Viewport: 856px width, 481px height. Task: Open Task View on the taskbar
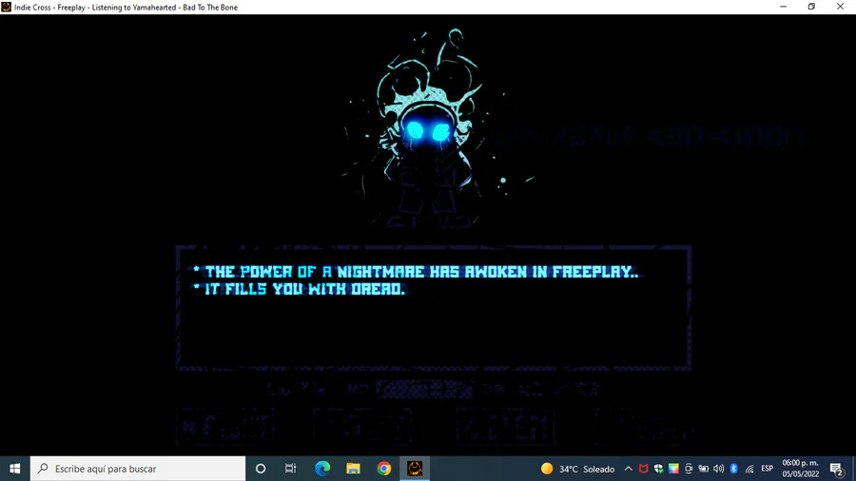tap(290, 469)
